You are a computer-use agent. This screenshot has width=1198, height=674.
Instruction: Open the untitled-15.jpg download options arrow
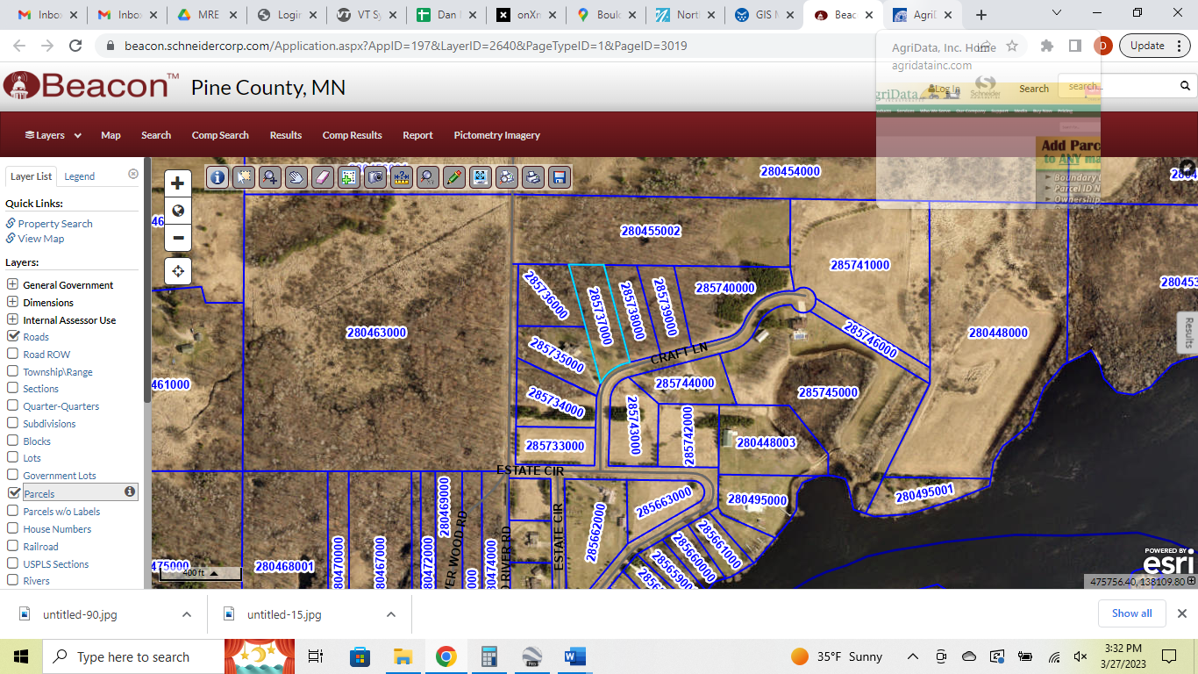pyautogui.click(x=391, y=614)
